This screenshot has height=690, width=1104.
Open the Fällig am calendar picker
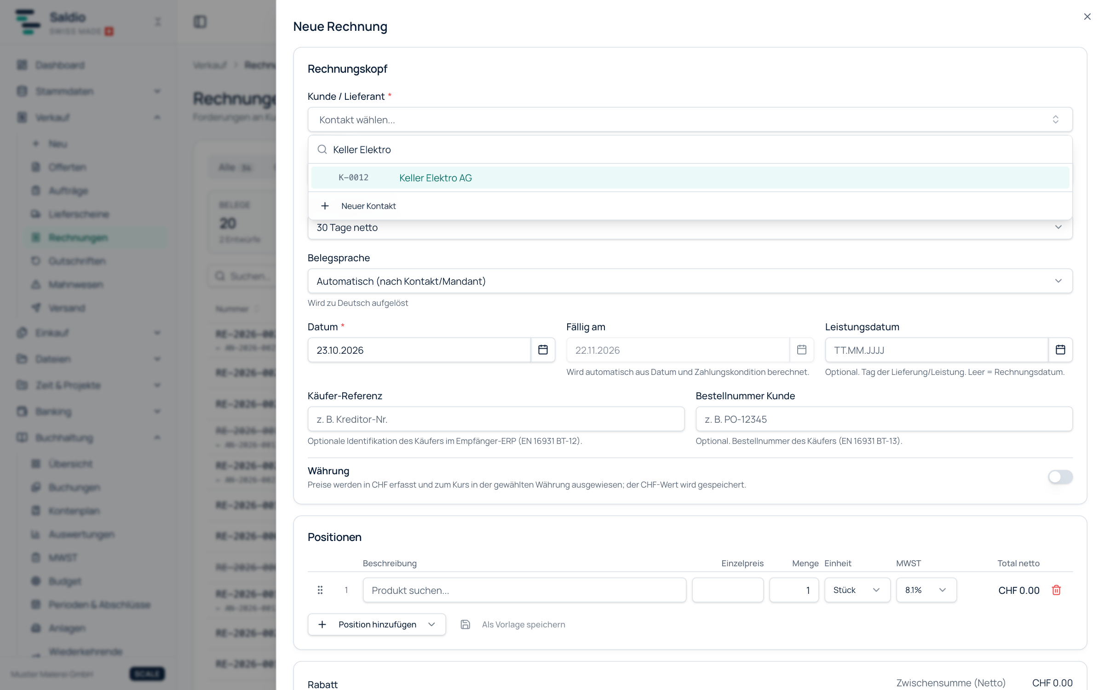(802, 350)
